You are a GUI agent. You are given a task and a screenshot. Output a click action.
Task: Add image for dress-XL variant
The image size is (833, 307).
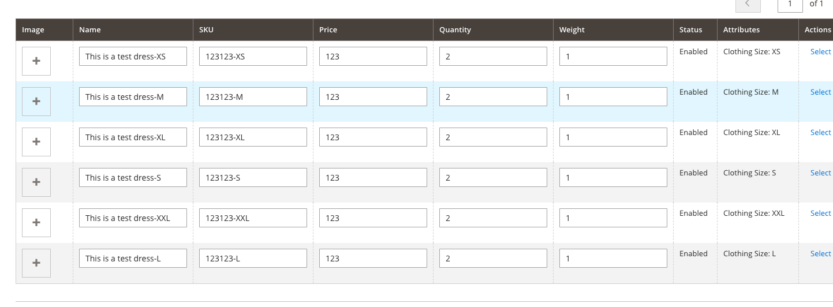(36, 142)
